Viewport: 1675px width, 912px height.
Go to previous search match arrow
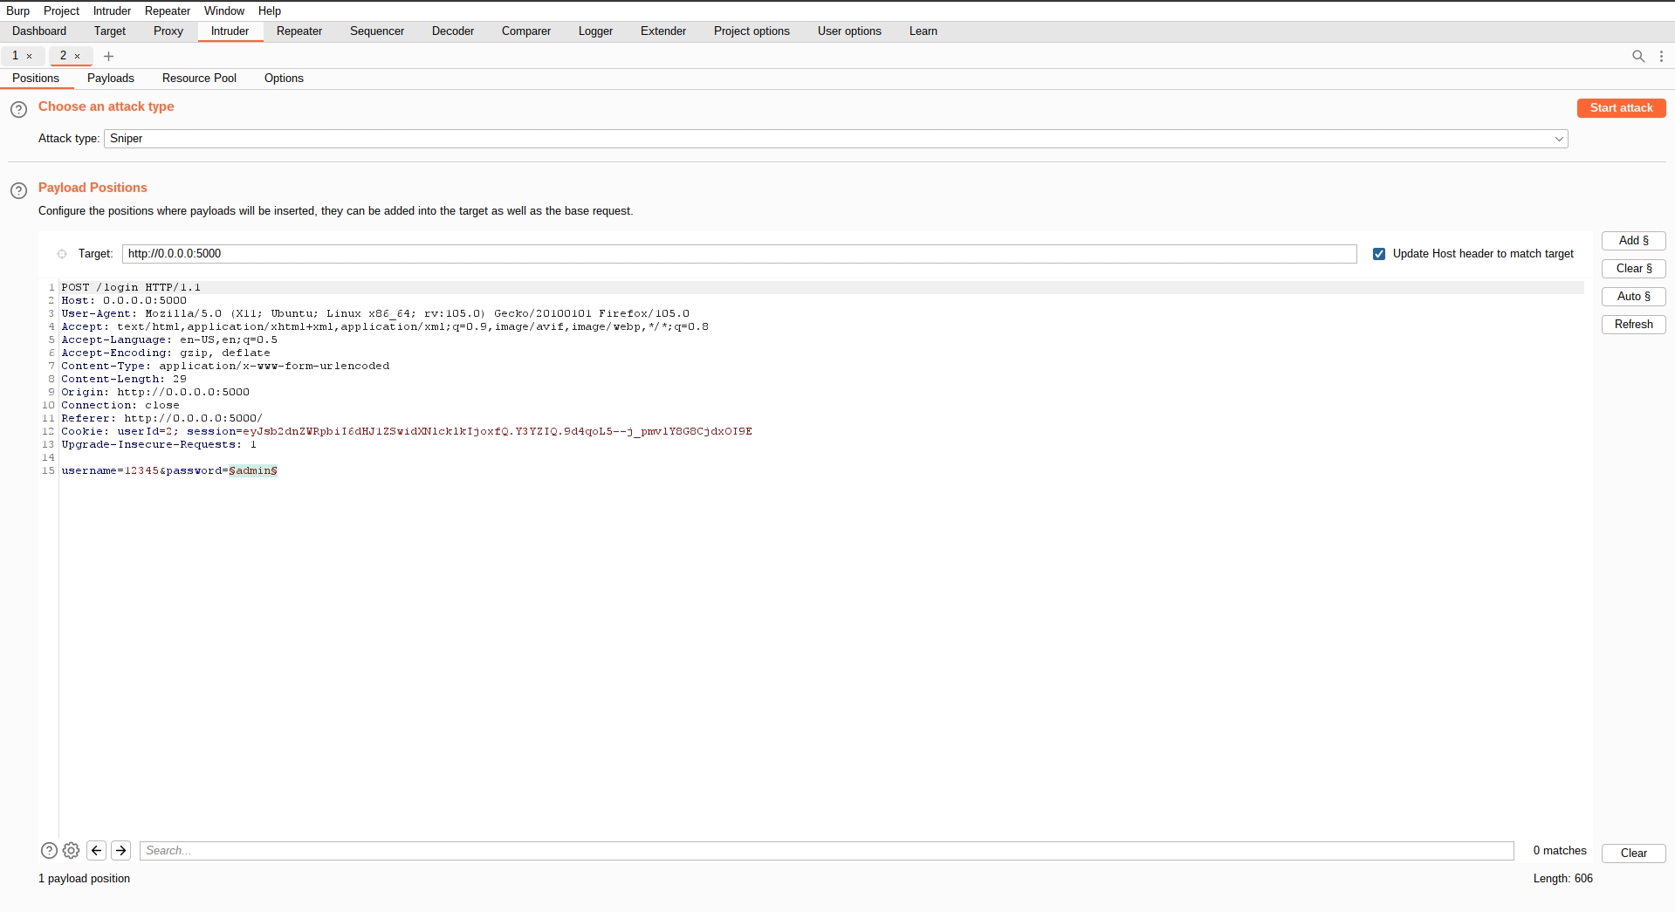(97, 850)
